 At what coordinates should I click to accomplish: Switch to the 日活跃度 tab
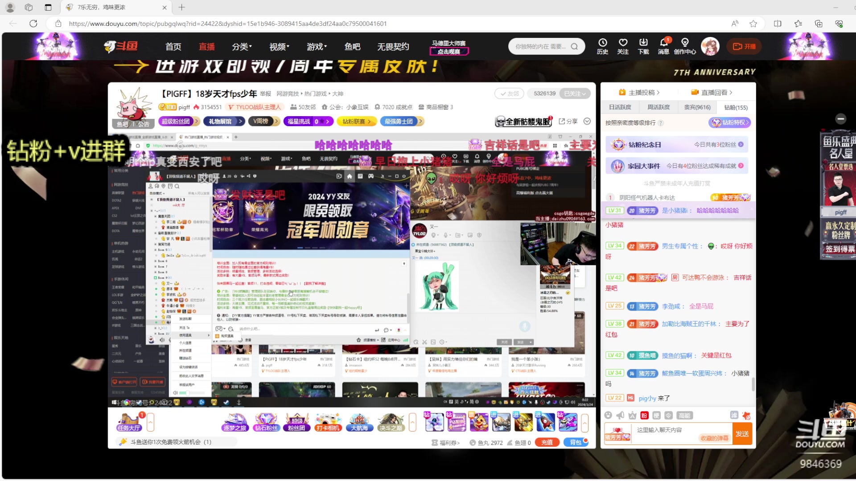click(x=620, y=107)
